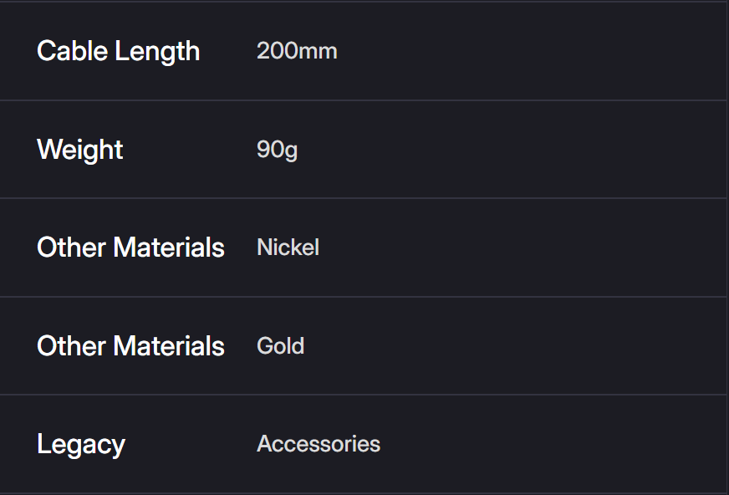The width and height of the screenshot is (729, 495).
Task: Click empty space in the Cable Length row
Action: (535, 51)
